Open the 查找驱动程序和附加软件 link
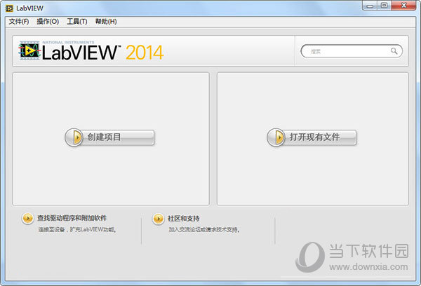The width and height of the screenshot is (421, 286). pyautogui.click(x=72, y=218)
